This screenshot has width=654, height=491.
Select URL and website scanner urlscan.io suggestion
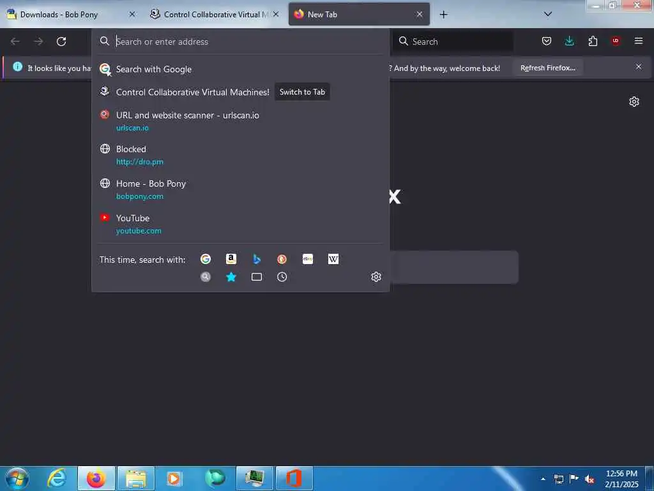tap(240, 121)
